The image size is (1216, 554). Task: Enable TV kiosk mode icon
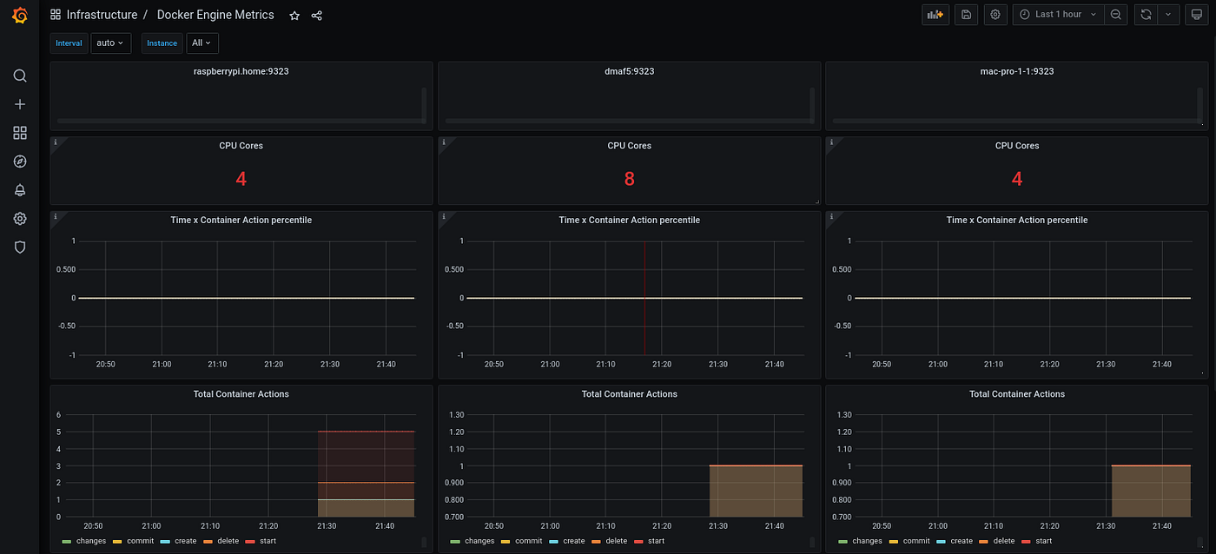tap(1197, 14)
